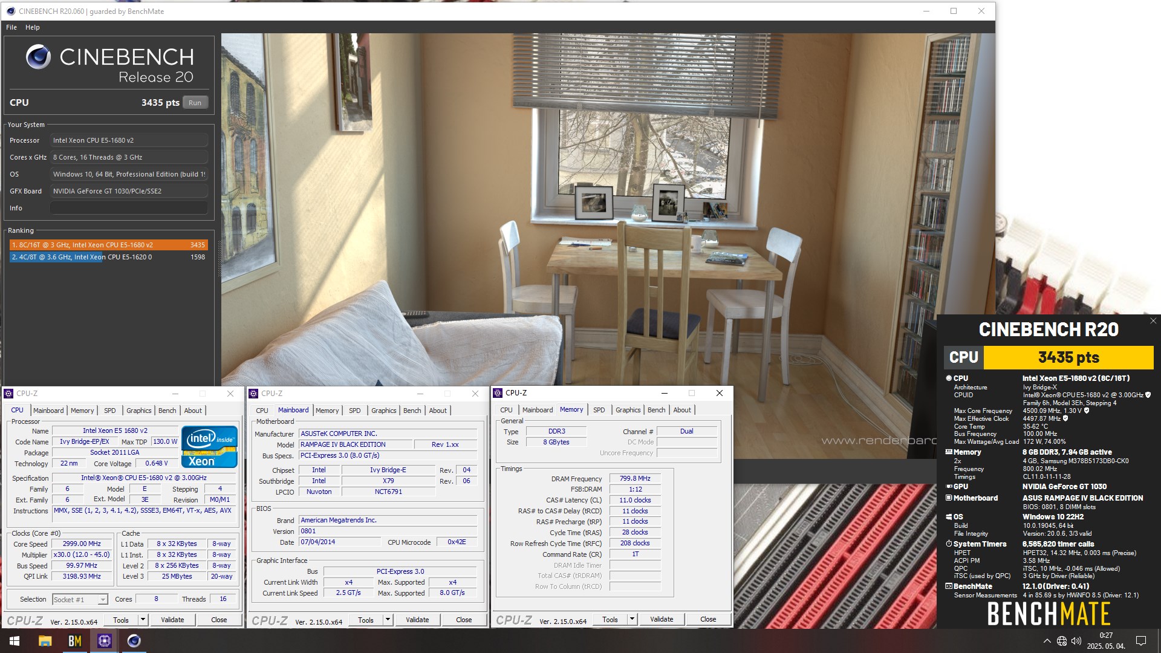
Task: Open File Explorer from taskbar
Action: pos(45,641)
